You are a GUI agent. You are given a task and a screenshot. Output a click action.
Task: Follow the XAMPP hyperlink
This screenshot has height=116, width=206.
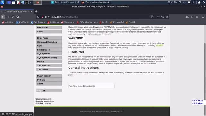click(x=159, y=45)
